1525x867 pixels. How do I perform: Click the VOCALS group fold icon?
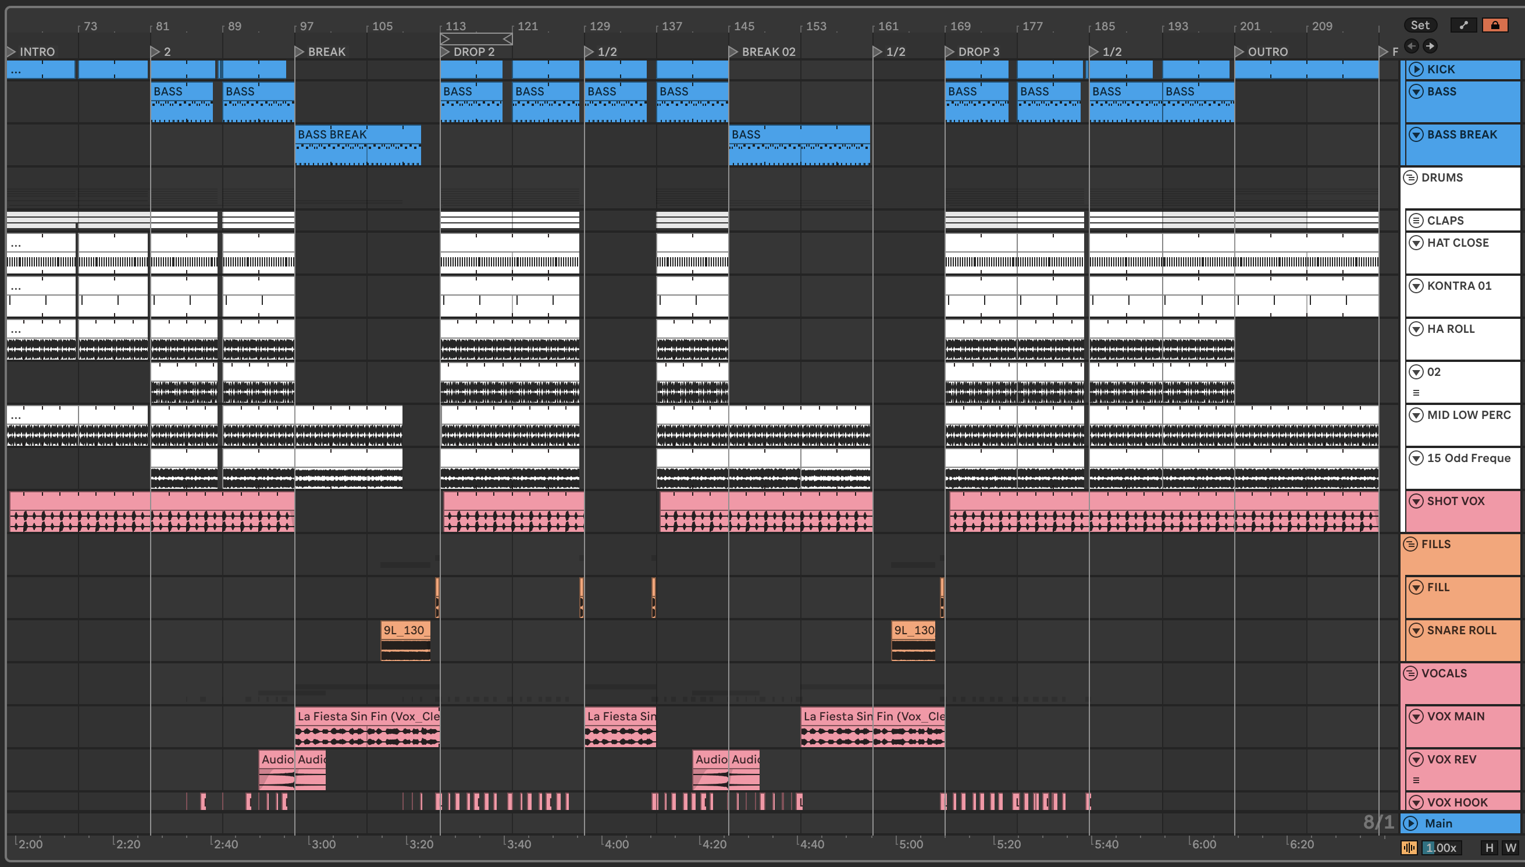tap(1410, 673)
